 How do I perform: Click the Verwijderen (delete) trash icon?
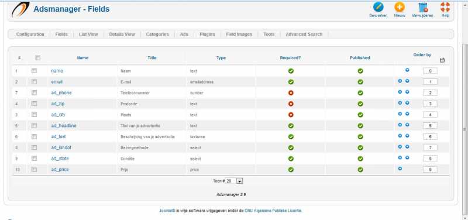pos(422,7)
